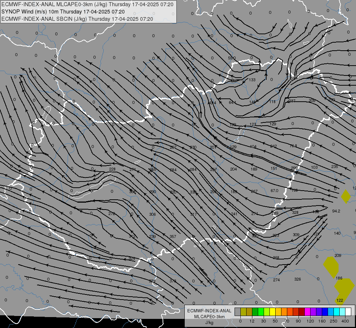Click the orange-red legend swatch after 70
Viewport: 356px width, 328px height.
(x=290, y=312)
